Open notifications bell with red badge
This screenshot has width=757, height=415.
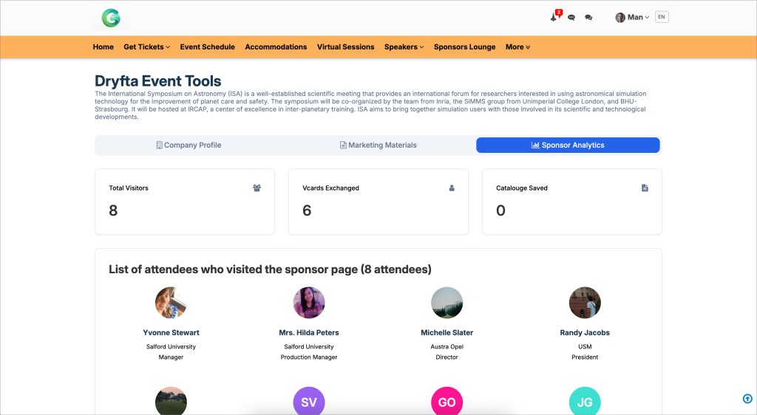[x=554, y=17]
